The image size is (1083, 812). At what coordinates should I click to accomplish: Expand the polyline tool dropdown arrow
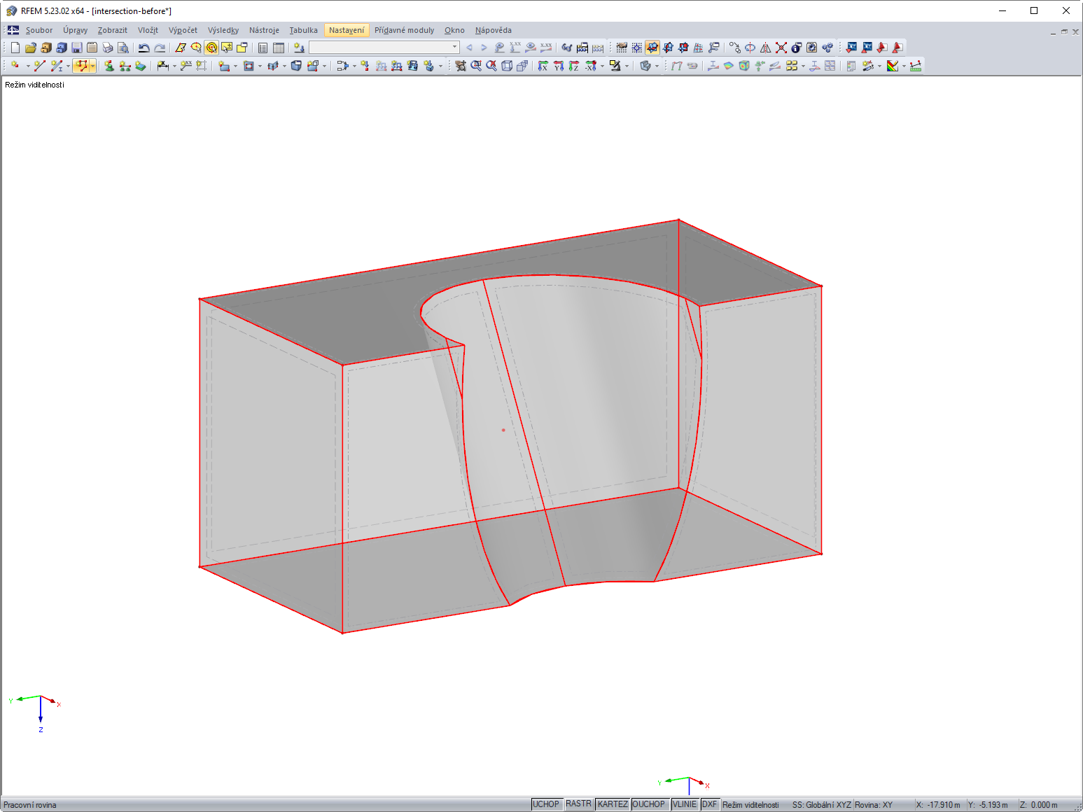point(92,66)
